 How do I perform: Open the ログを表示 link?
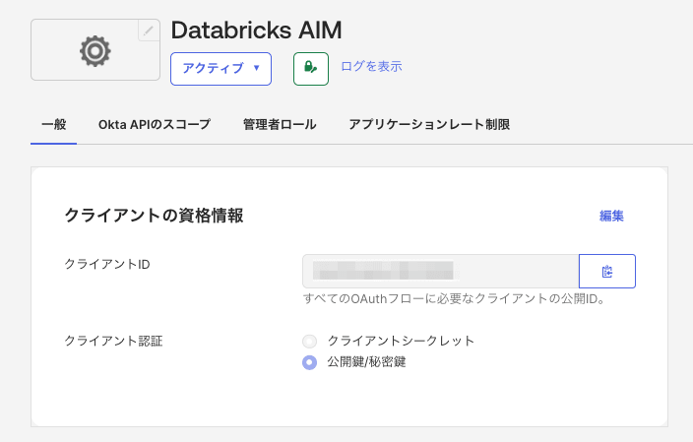tap(371, 66)
